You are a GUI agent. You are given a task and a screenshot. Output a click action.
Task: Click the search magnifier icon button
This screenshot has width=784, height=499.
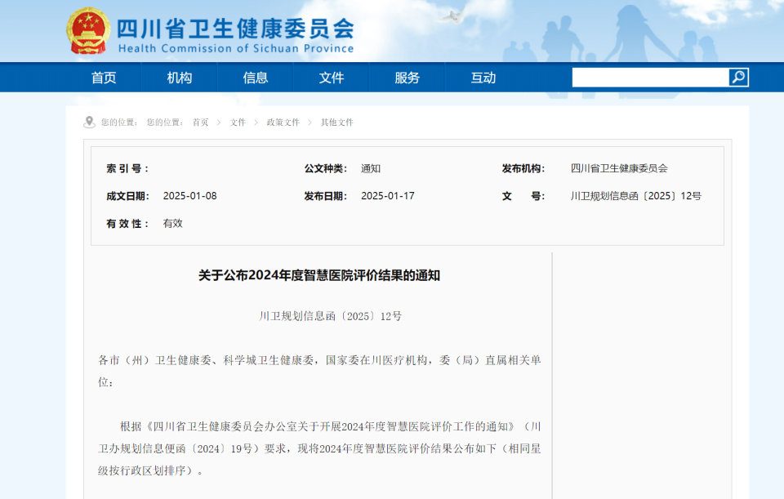pyautogui.click(x=738, y=78)
